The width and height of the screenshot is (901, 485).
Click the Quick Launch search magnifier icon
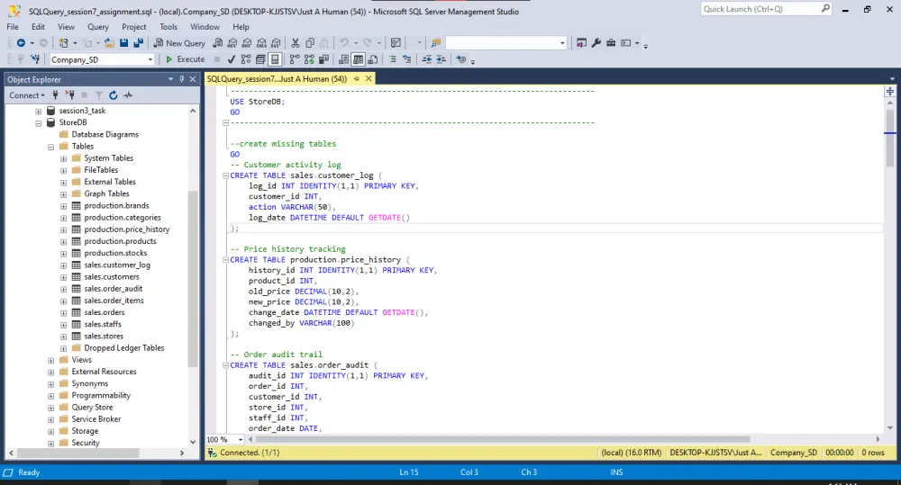[x=825, y=9]
